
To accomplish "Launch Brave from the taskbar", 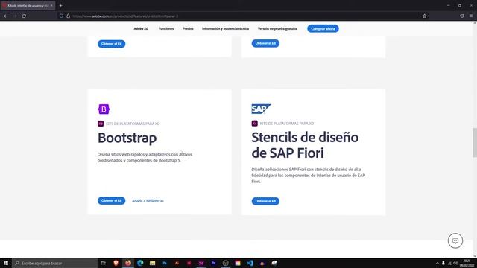I will pyautogui.click(x=116, y=263).
